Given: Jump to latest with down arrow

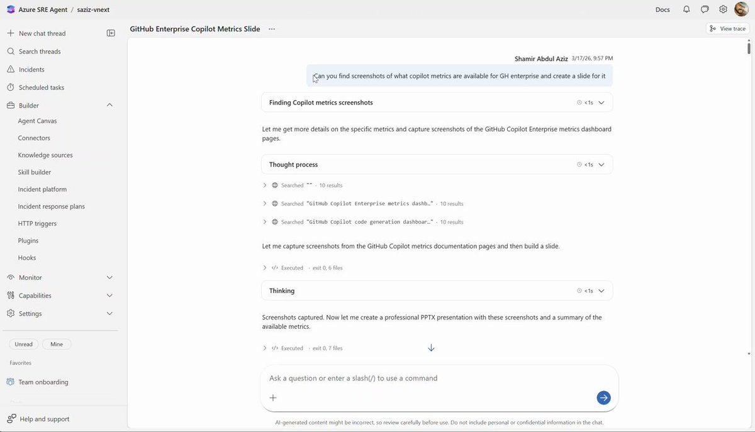Looking at the screenshot, I should point(431,348).
